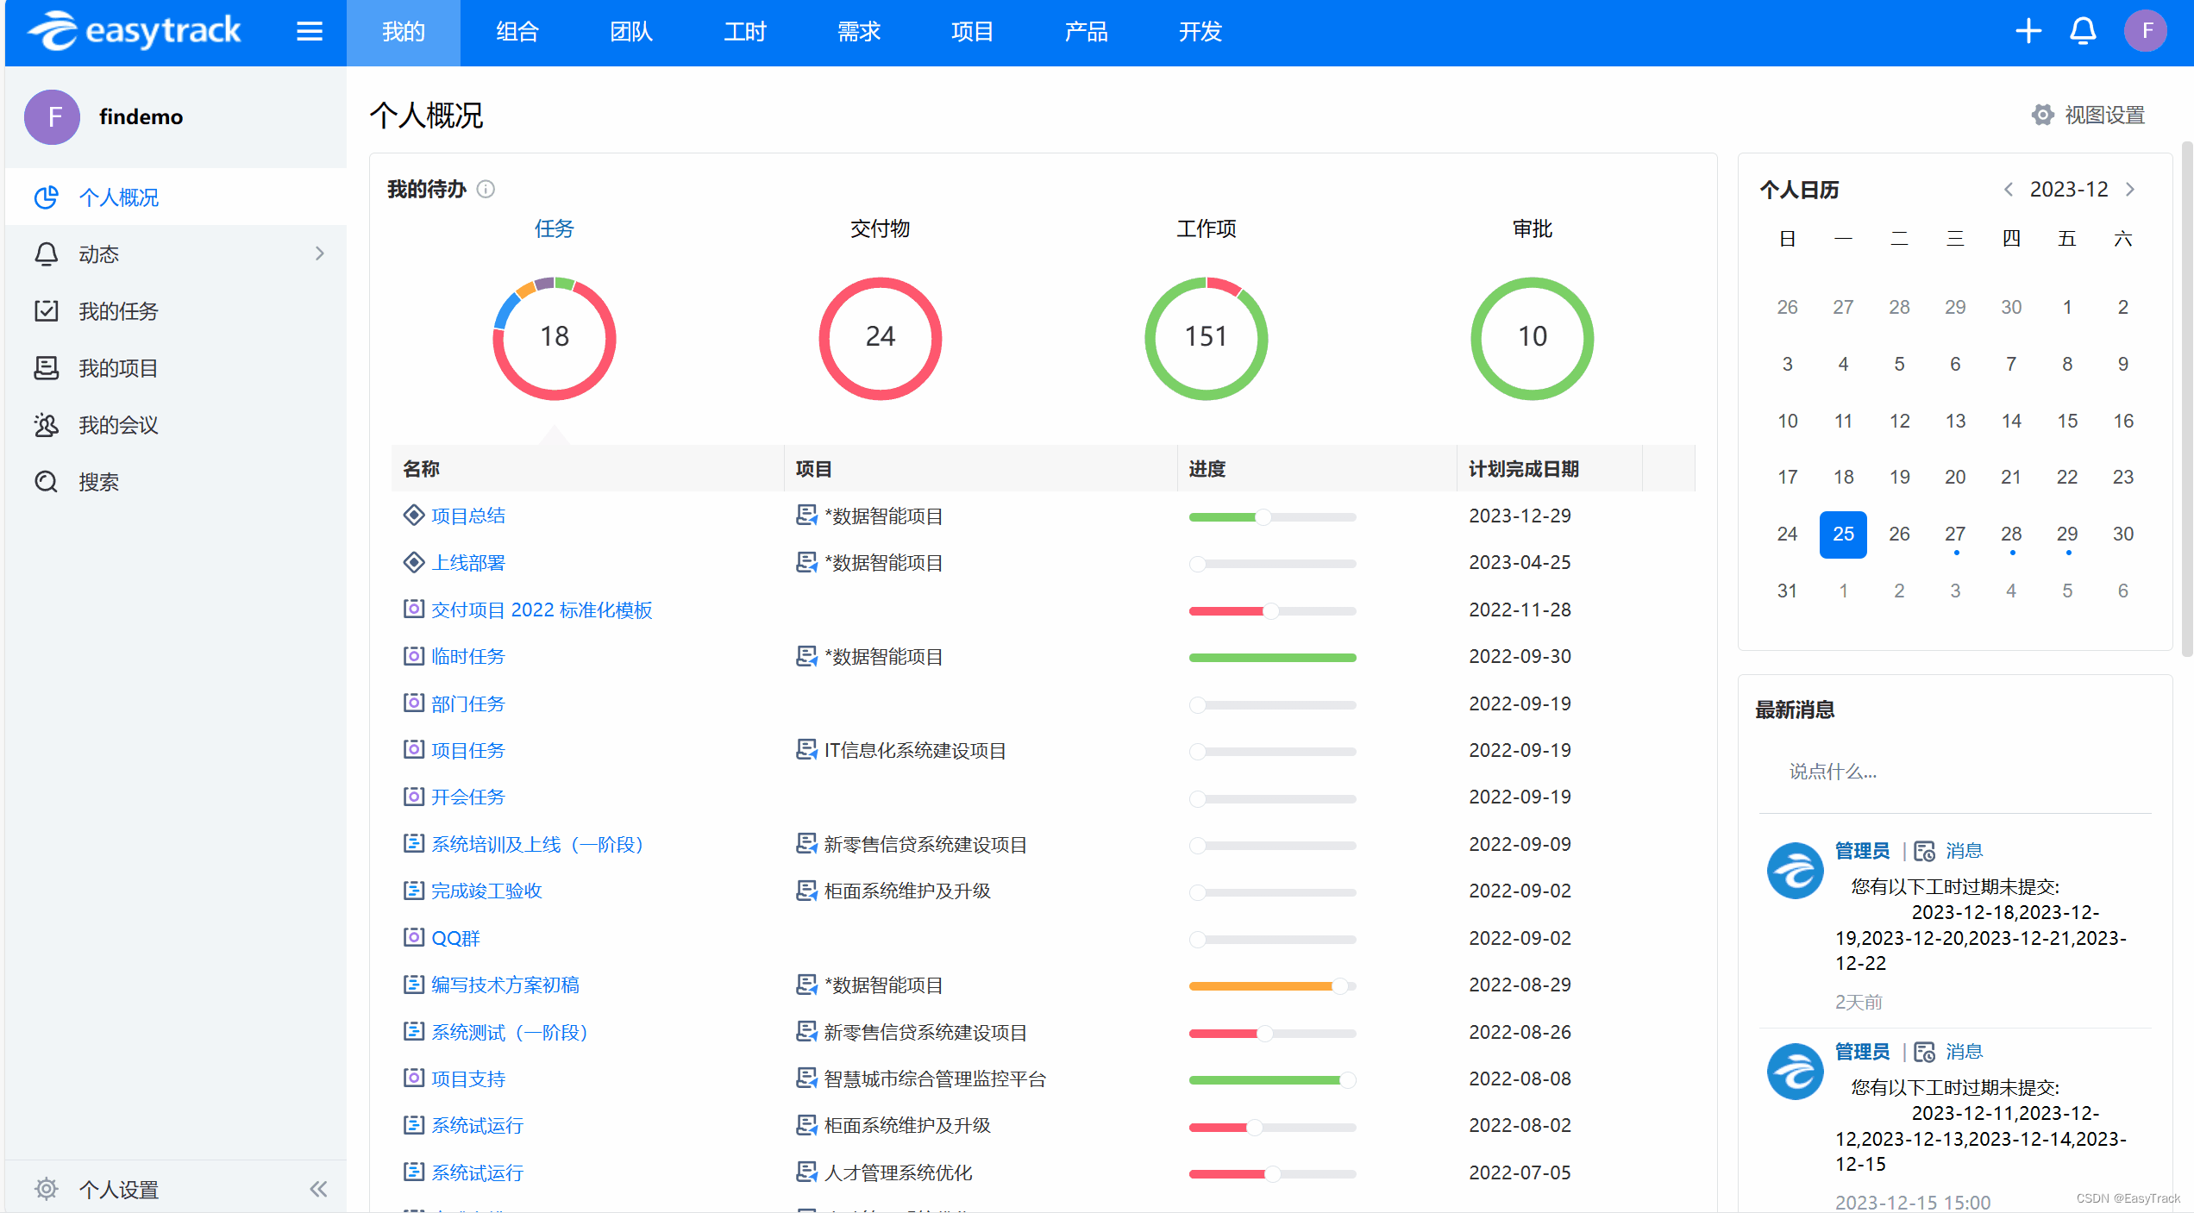Go to next month in calendar
Image resolution: width=2194 pixels, height=1213 pixels.
click(2131, 190)
